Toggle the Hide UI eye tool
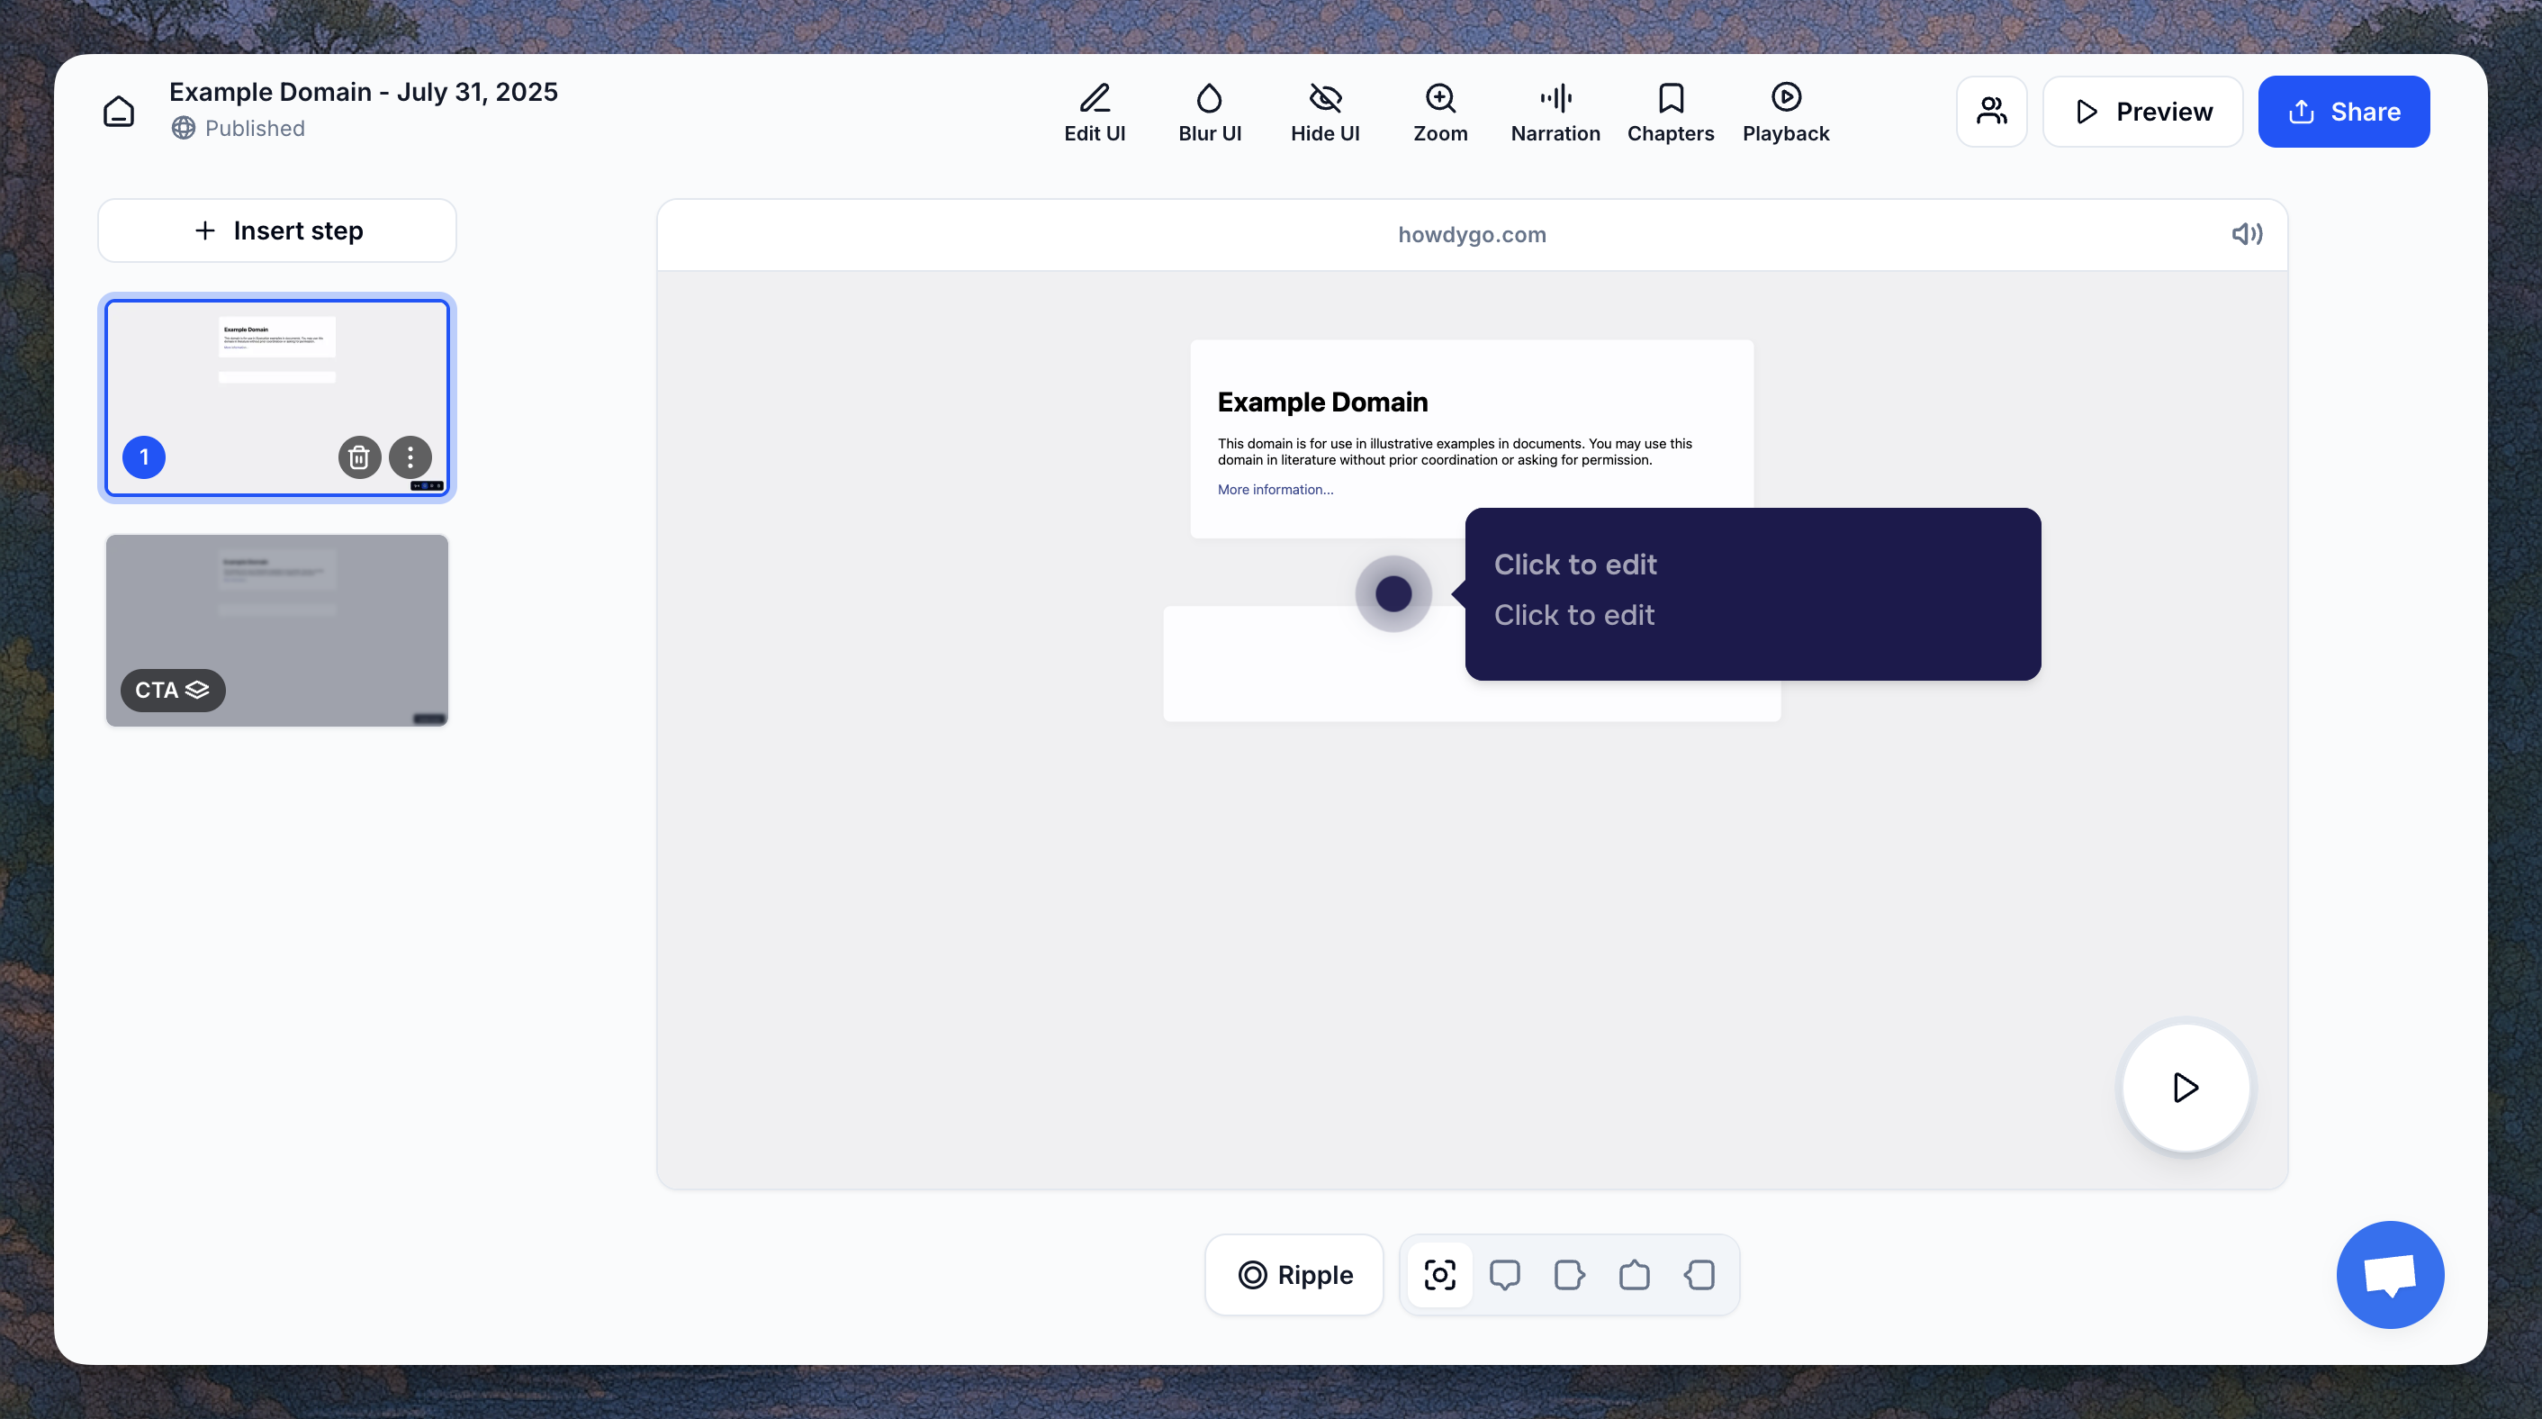The height and width of the screenshot is (1419, 2542). (x=1324, y=112)
